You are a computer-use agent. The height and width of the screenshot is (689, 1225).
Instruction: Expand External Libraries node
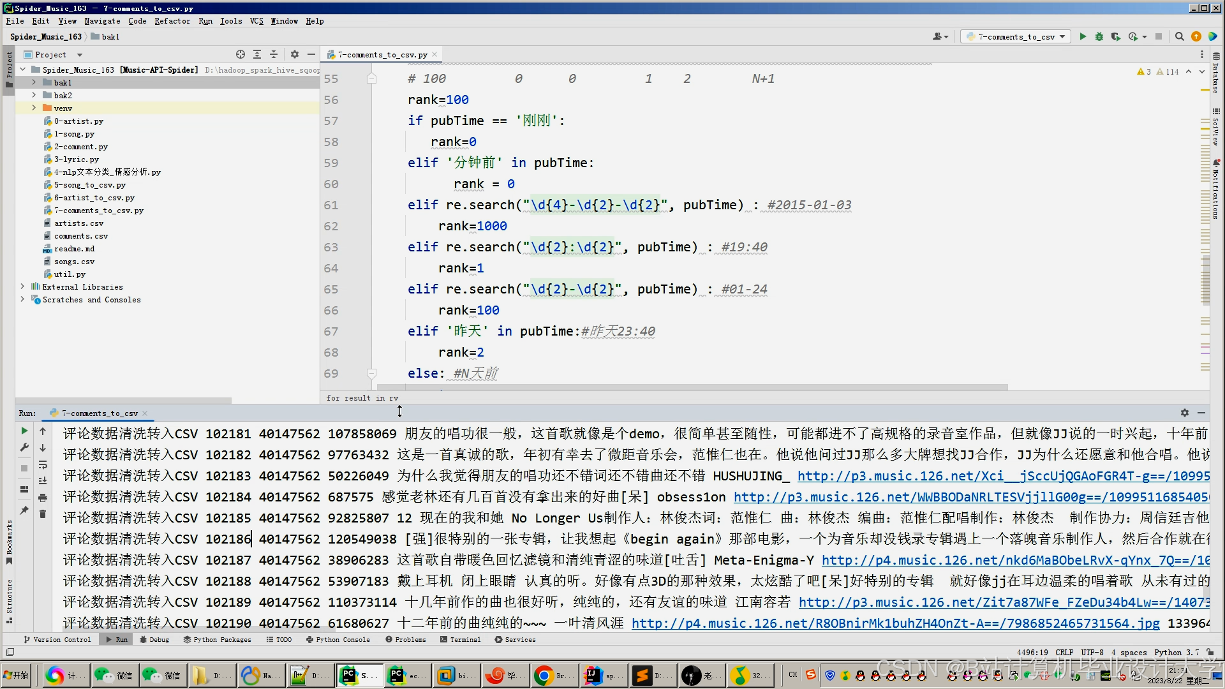(22, 286)
